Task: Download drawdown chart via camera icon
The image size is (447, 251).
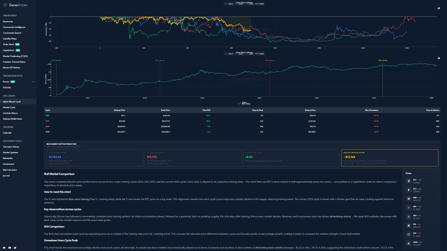Action: tap(439, 7)
